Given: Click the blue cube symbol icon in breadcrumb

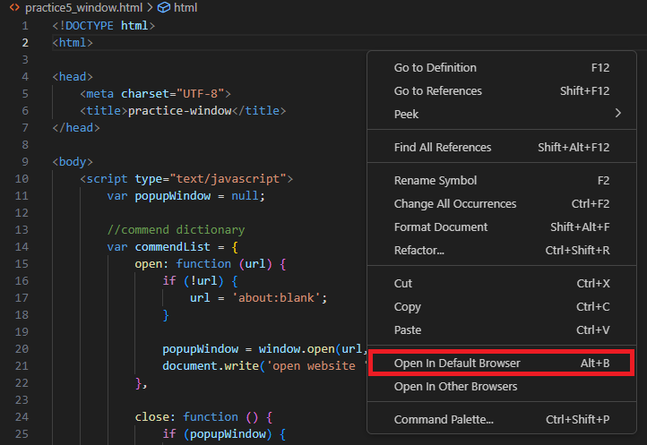Looking at the screenshot, I should pos(164,7).
